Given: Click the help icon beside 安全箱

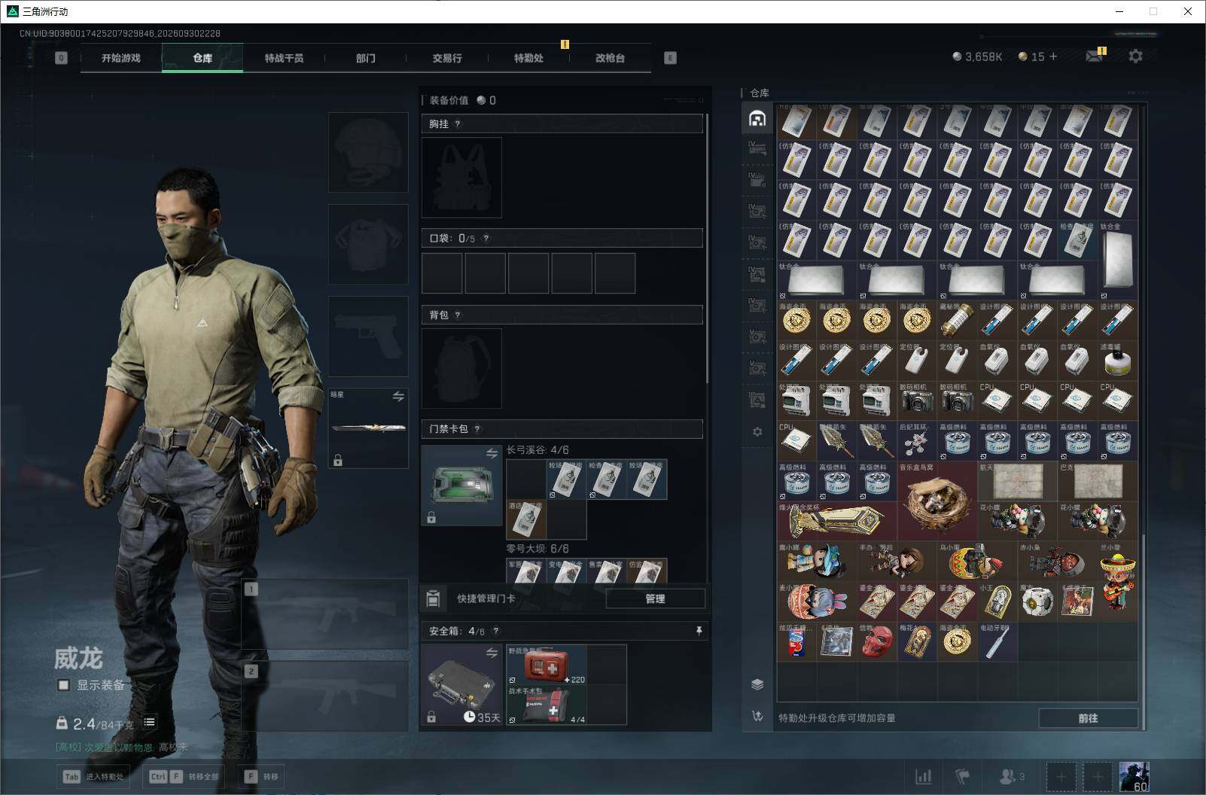Looking at the screenshot, I should 495,632.
